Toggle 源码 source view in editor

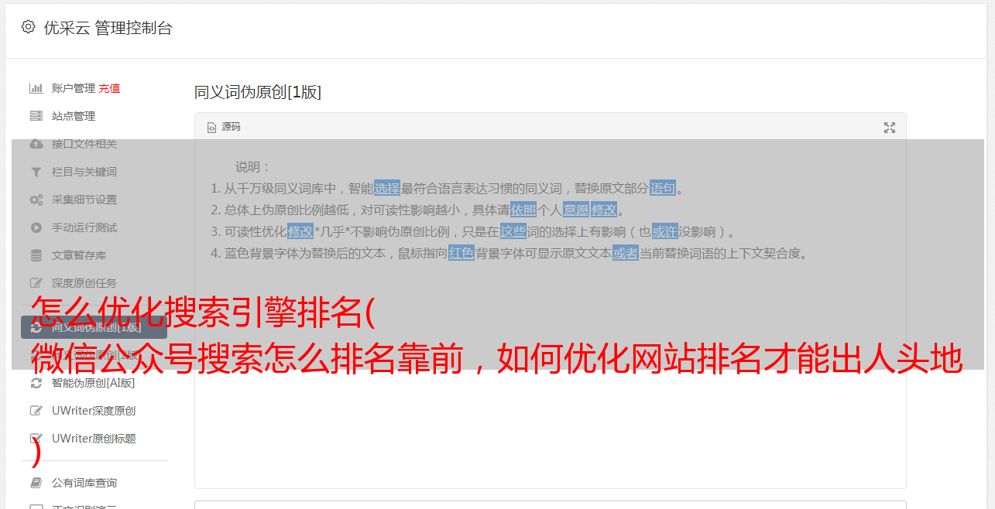click(x=224, y=127)
